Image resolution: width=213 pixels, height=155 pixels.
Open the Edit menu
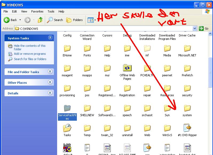click(x=14, y=11)
